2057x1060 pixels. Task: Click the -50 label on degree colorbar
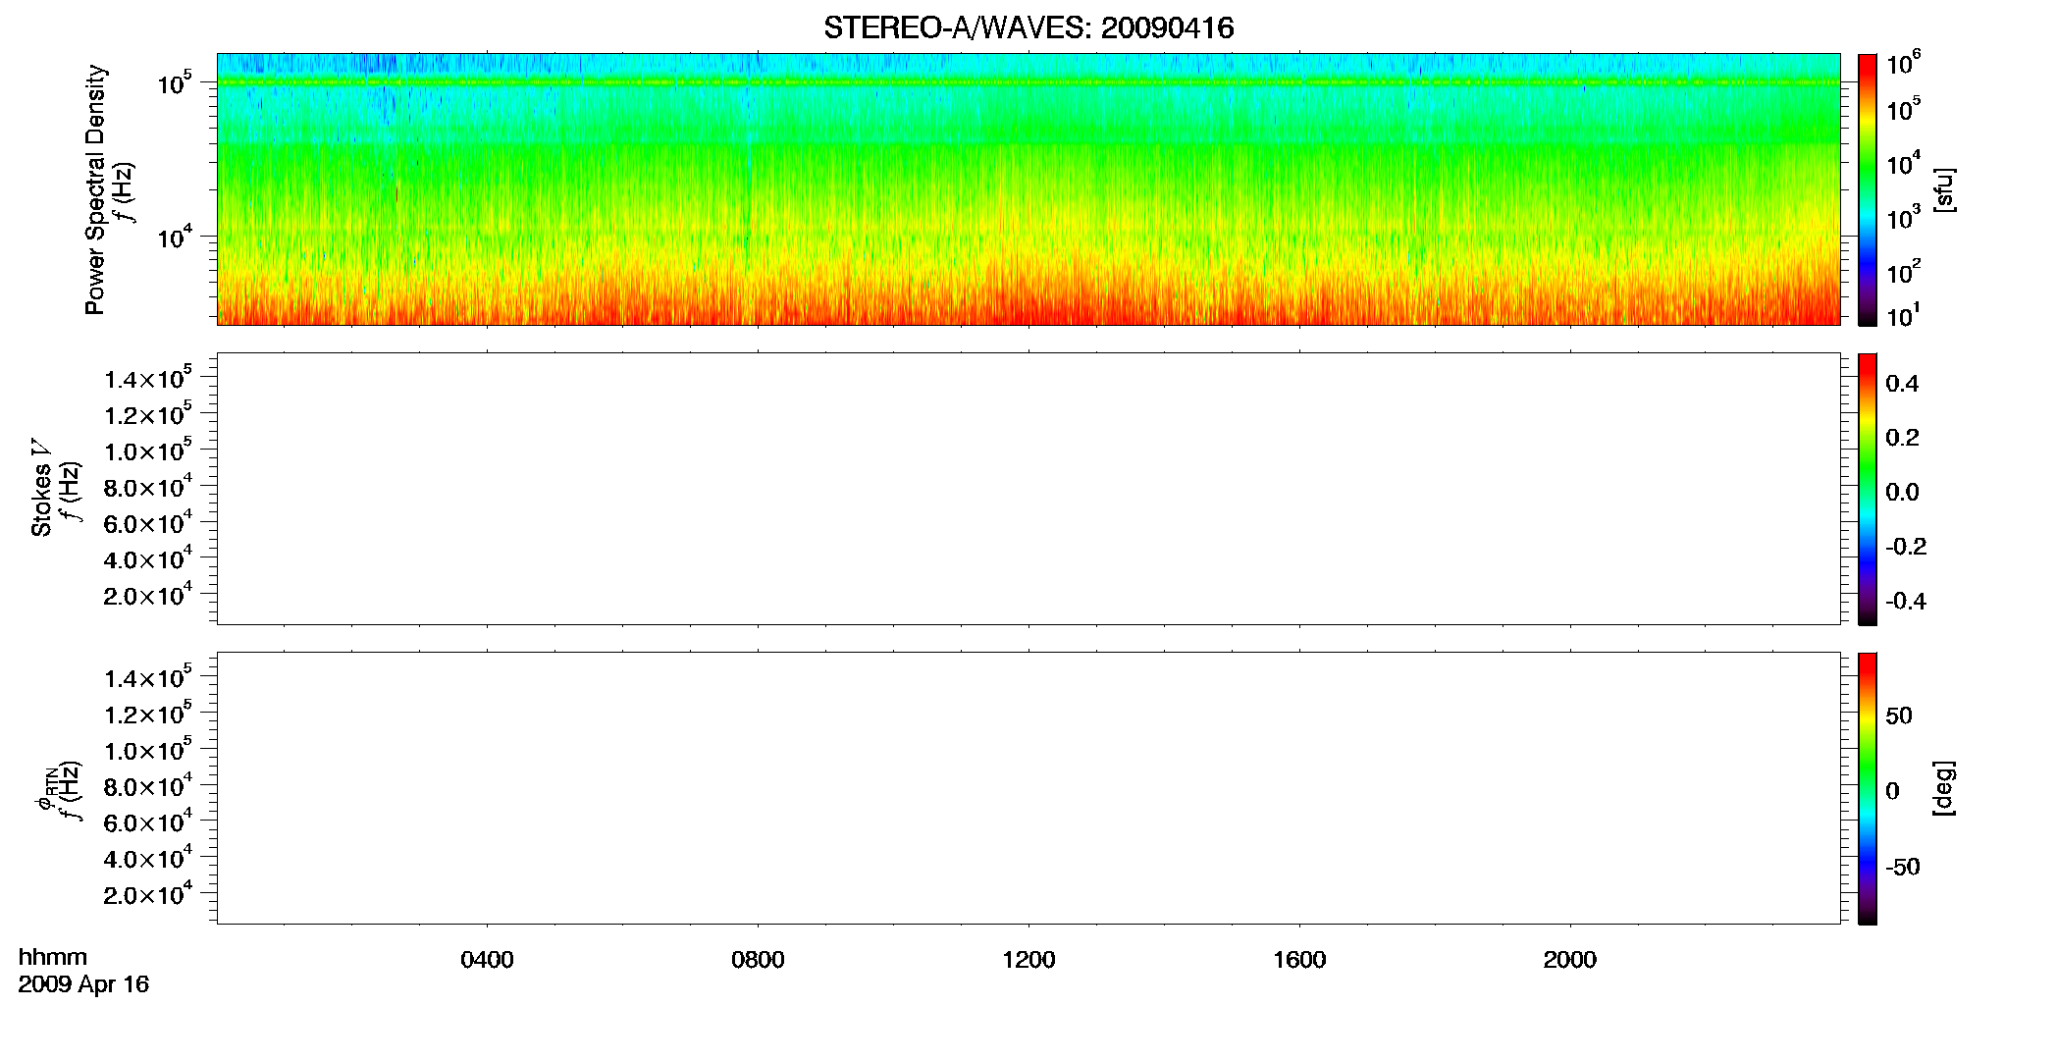click(x=1903, y=868)
